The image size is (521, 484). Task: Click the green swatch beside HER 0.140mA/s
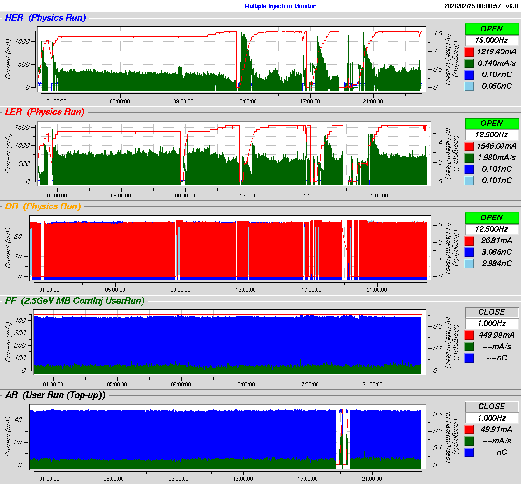coord(470,63)
